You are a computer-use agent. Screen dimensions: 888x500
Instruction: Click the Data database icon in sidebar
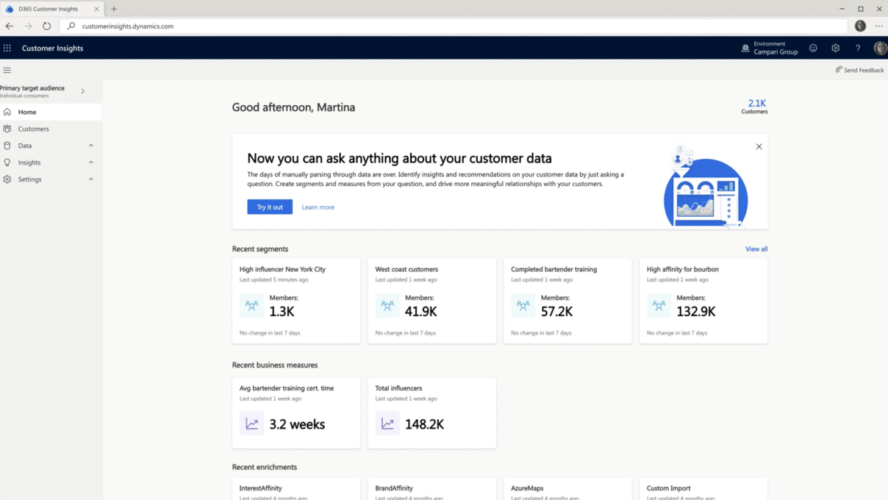pyautogui.click(x=7, y=146)
